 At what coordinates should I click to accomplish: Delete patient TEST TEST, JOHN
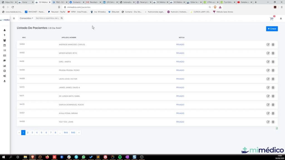tap(273, 122)
